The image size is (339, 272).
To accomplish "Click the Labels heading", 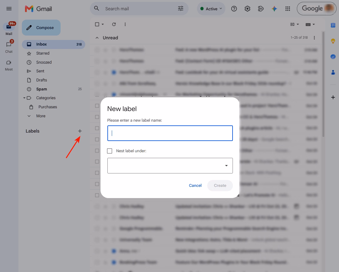I will [x=32, y=131].
